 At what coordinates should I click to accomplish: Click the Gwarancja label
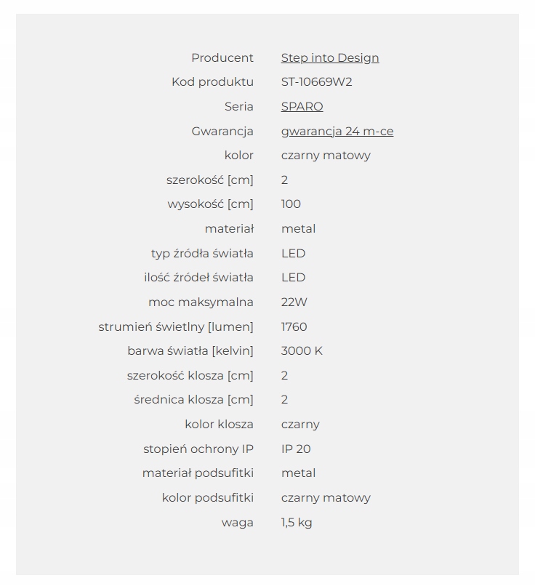[222, 132]
